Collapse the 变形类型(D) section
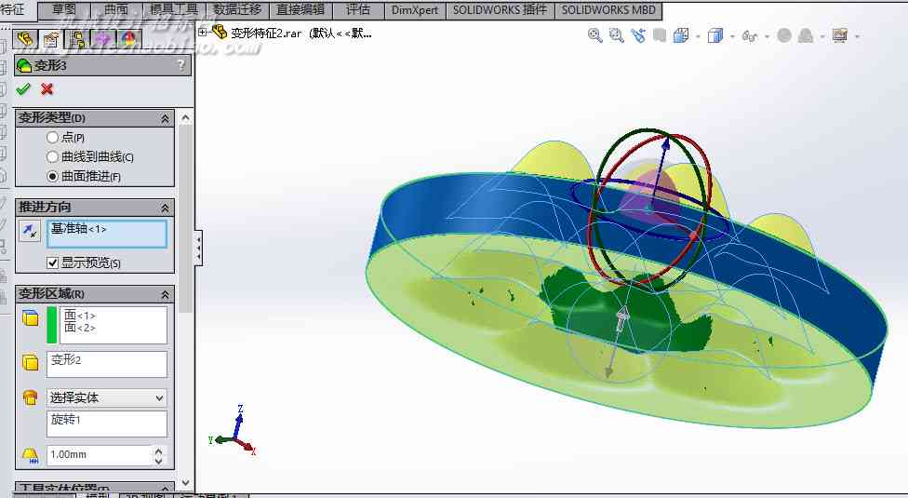The width and height of the screenshot is (908, 498). point(165,118)
